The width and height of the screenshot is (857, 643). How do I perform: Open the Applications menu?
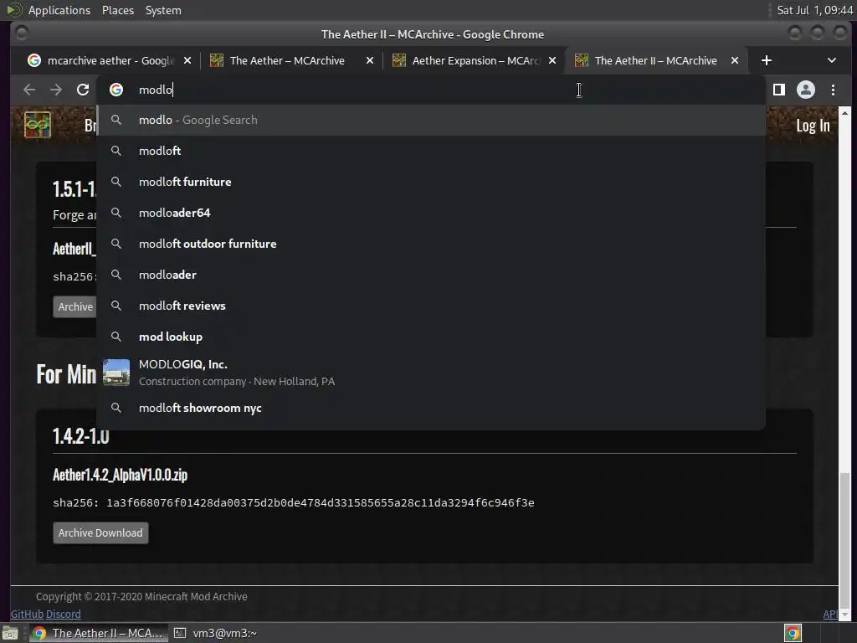click(59, 10)
